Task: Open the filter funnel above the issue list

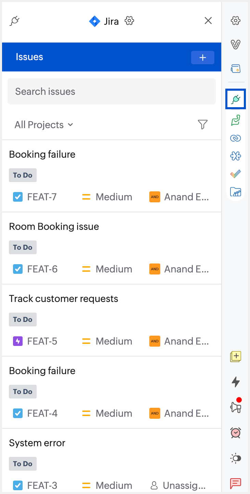Action: 203,125
